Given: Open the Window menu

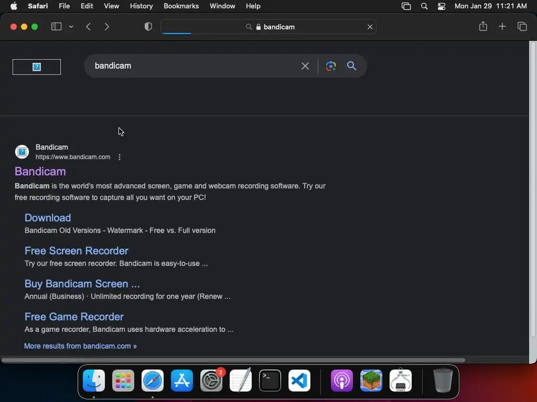Looking at the screenshot, I should (x=222, y=6).
